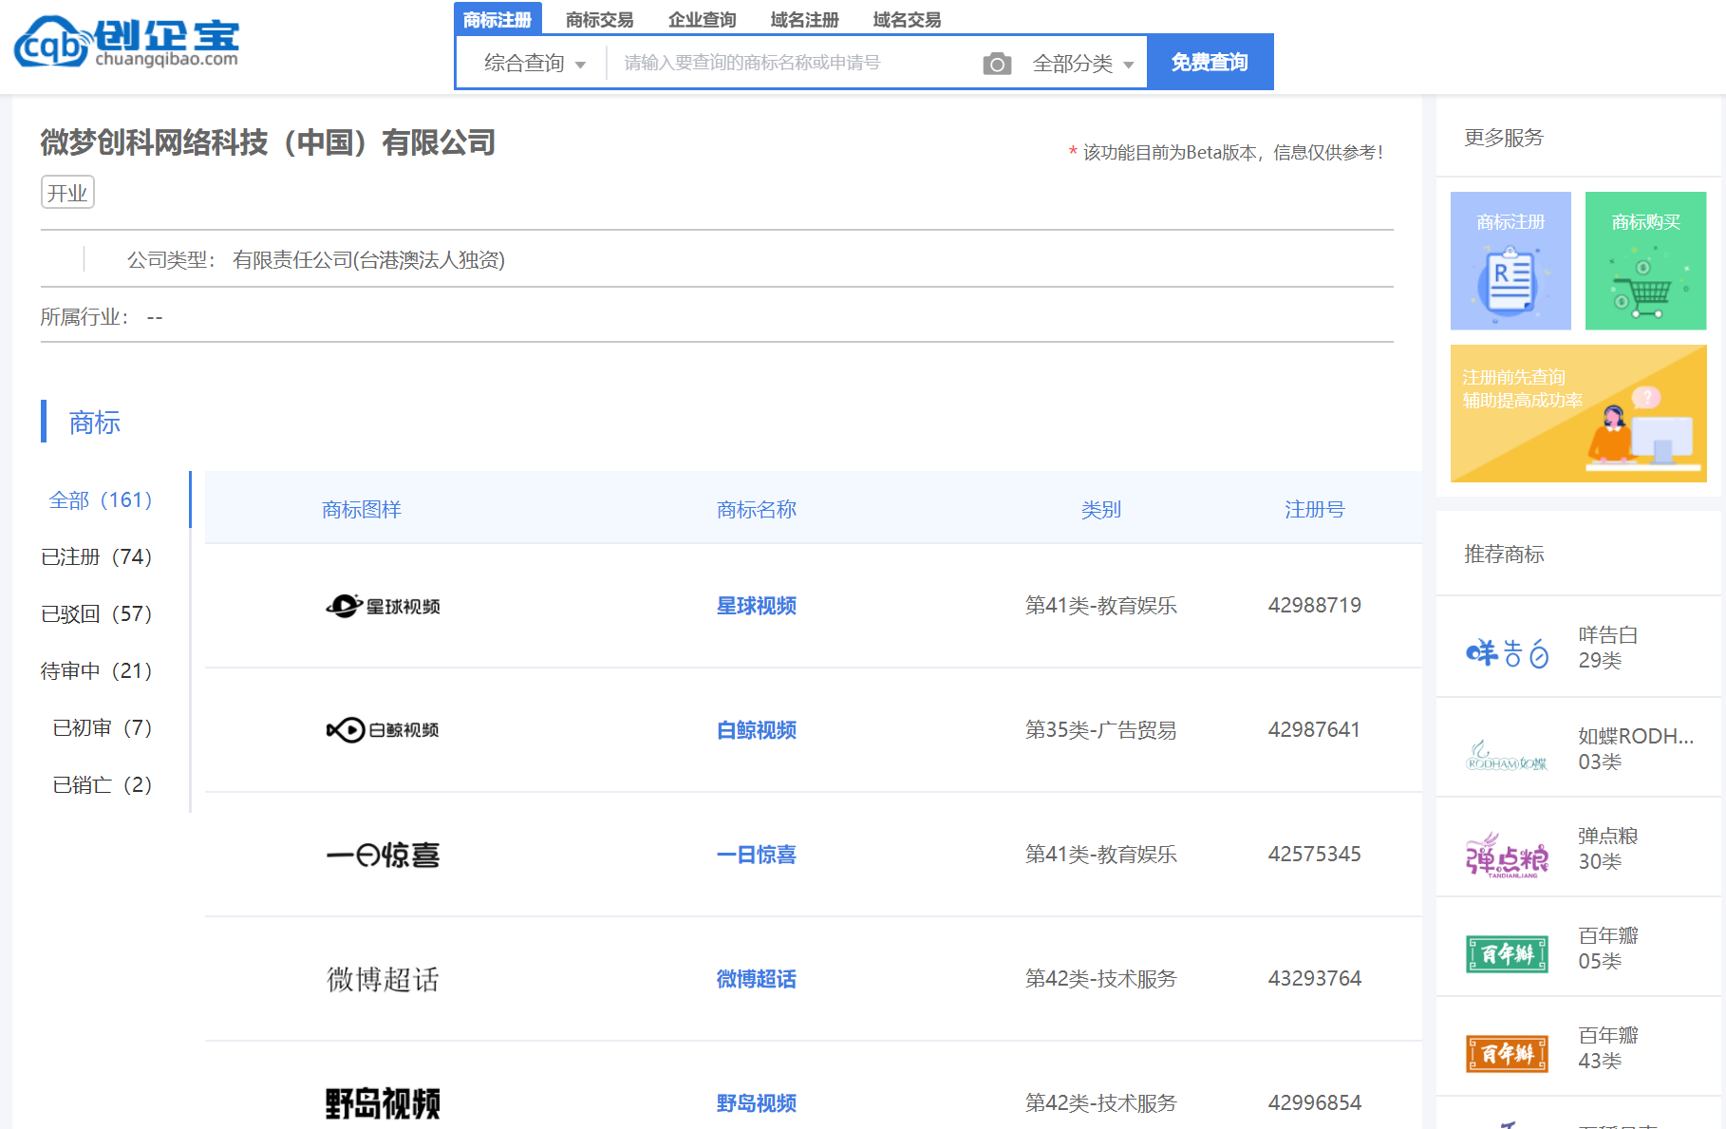Screen dimensions: 1726x1129
Task: Open the 一日惊喜 trademark name link
Action: click(757, 855)
